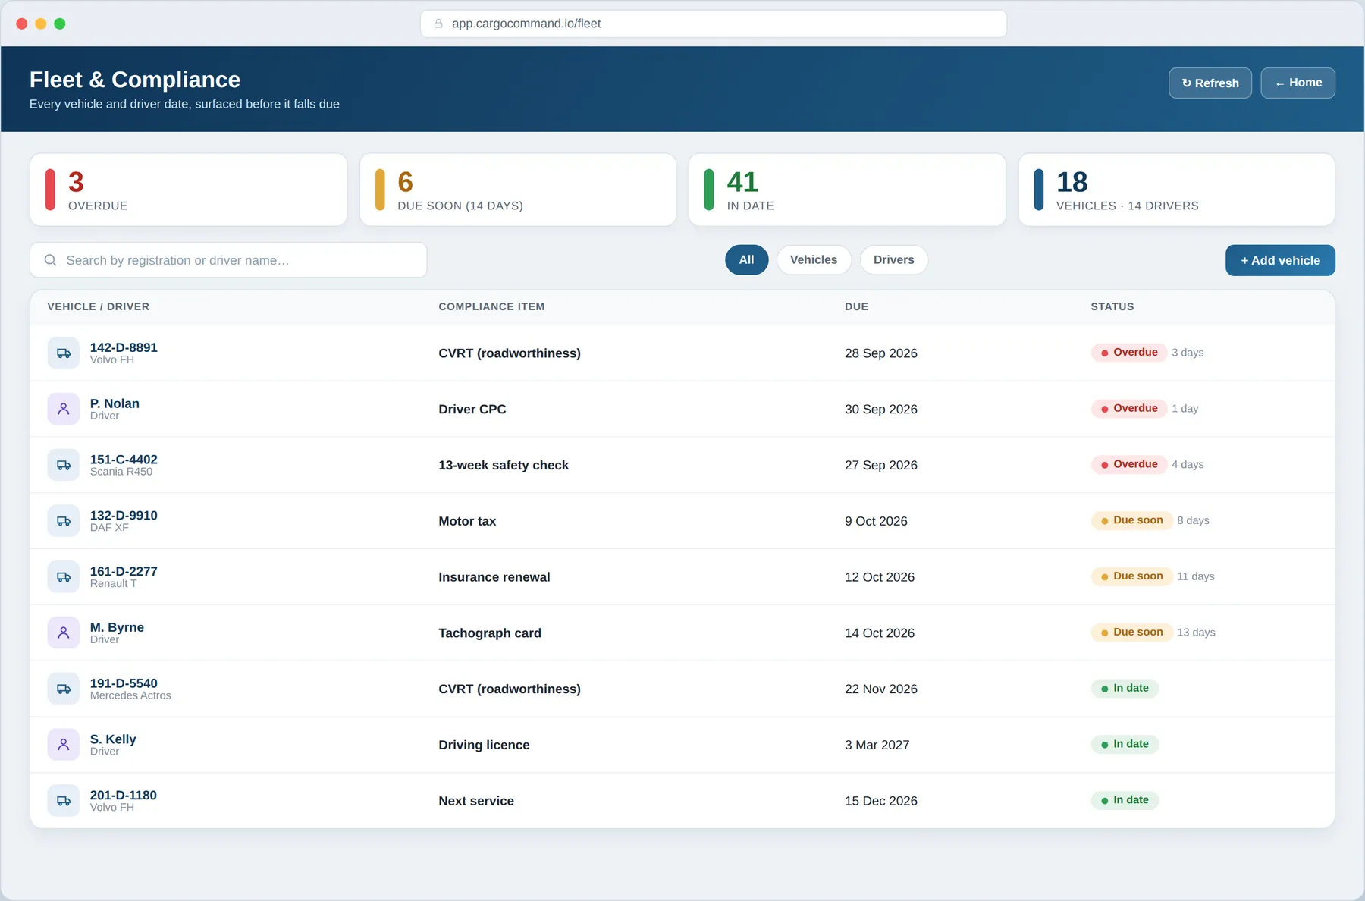Screen dimensions: 1365x901
Task: Click the driver avatar icon for P. Nolan
Action: click(x=64, y=410)
